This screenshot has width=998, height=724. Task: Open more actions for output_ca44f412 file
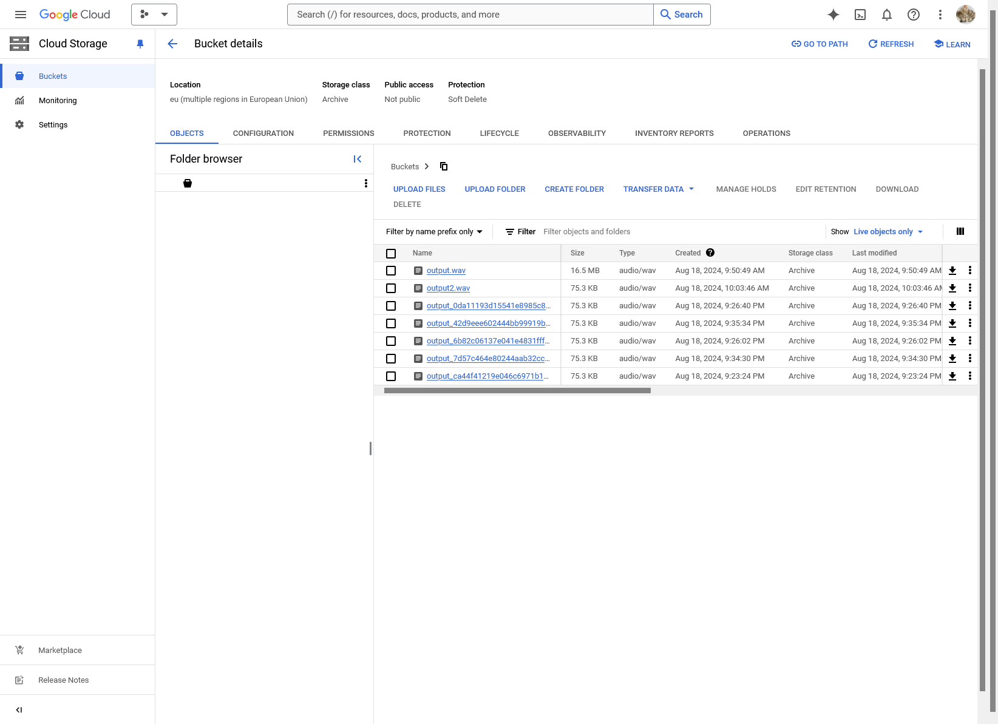[x=970, y=376]
